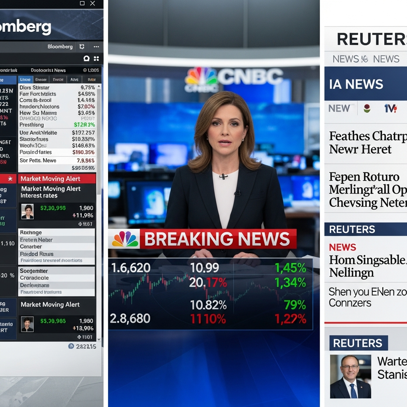407x407 pixels.
Task: Select the 'Alvs' tab in Bloomberg panel
Action: [x=74, y=79]
